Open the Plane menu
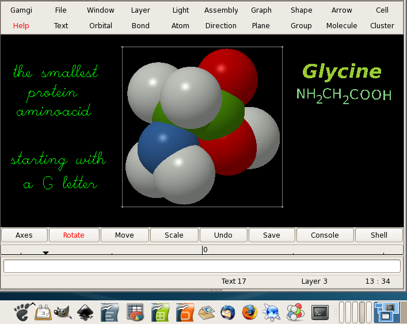This screenshot has height=324, width=407. (x=261, y=26)
